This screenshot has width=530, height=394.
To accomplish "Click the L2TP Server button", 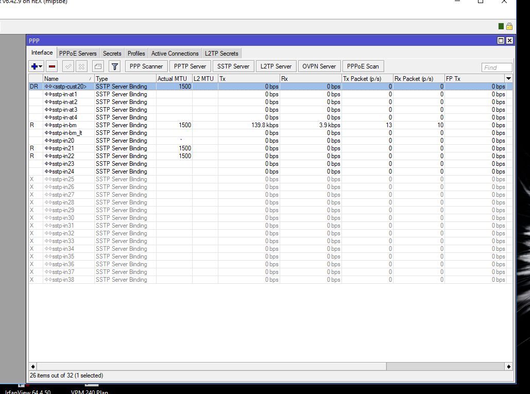I will [x=276, y=66].
